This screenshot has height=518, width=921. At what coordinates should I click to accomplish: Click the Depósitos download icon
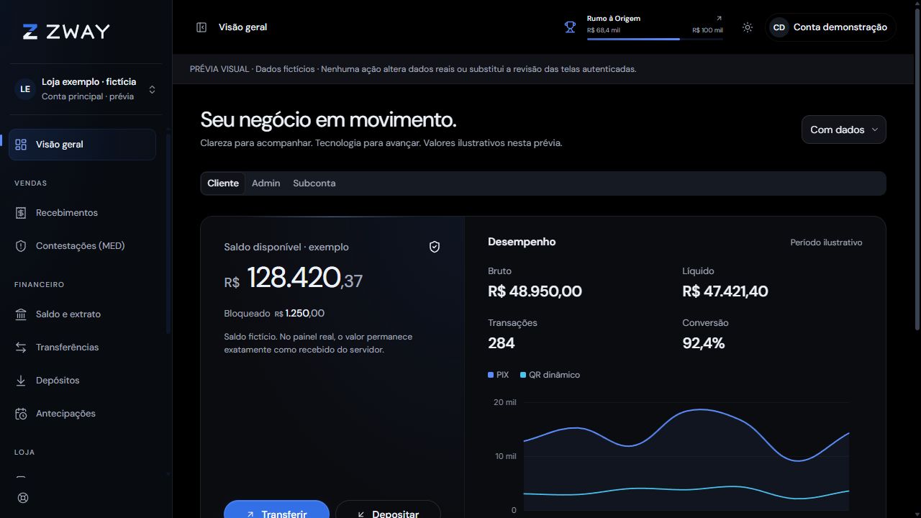[21, 381]
